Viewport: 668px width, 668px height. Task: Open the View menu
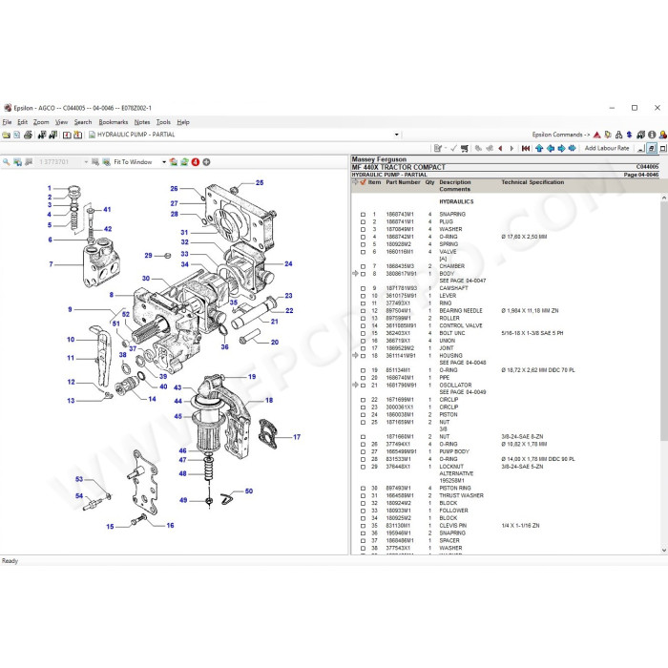61,122
